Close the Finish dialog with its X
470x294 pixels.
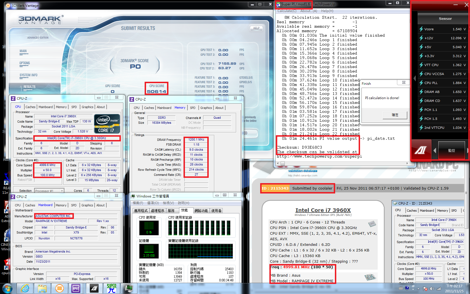pos(403,82)
